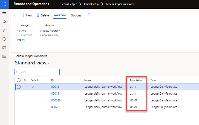
Task: Click the default checkmark in row 000131
Action: coord(33,87)
